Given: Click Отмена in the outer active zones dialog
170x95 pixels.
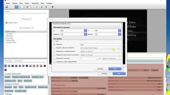Looking at the screenshot, I should pos(104,74).
